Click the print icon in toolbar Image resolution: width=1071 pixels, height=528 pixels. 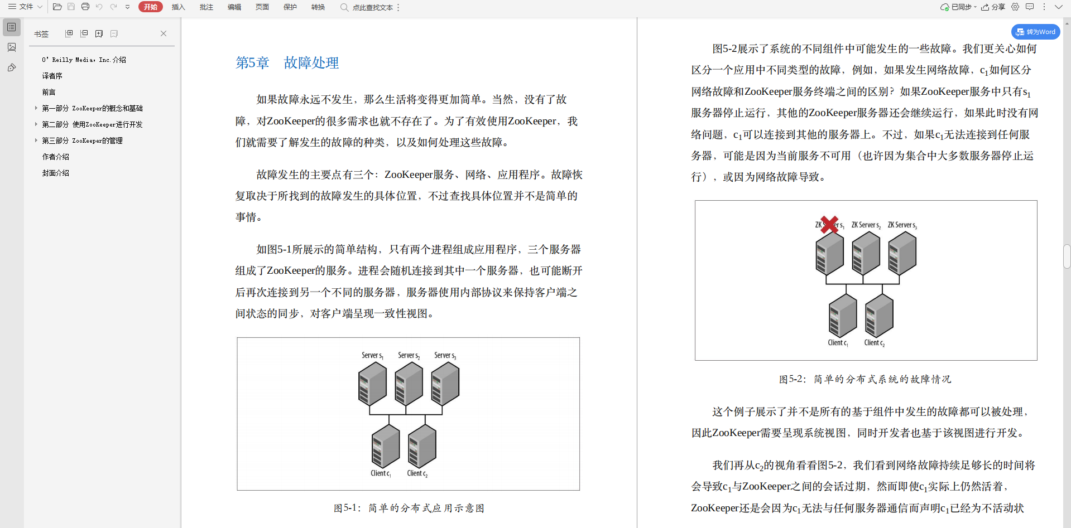pos(85,7)
